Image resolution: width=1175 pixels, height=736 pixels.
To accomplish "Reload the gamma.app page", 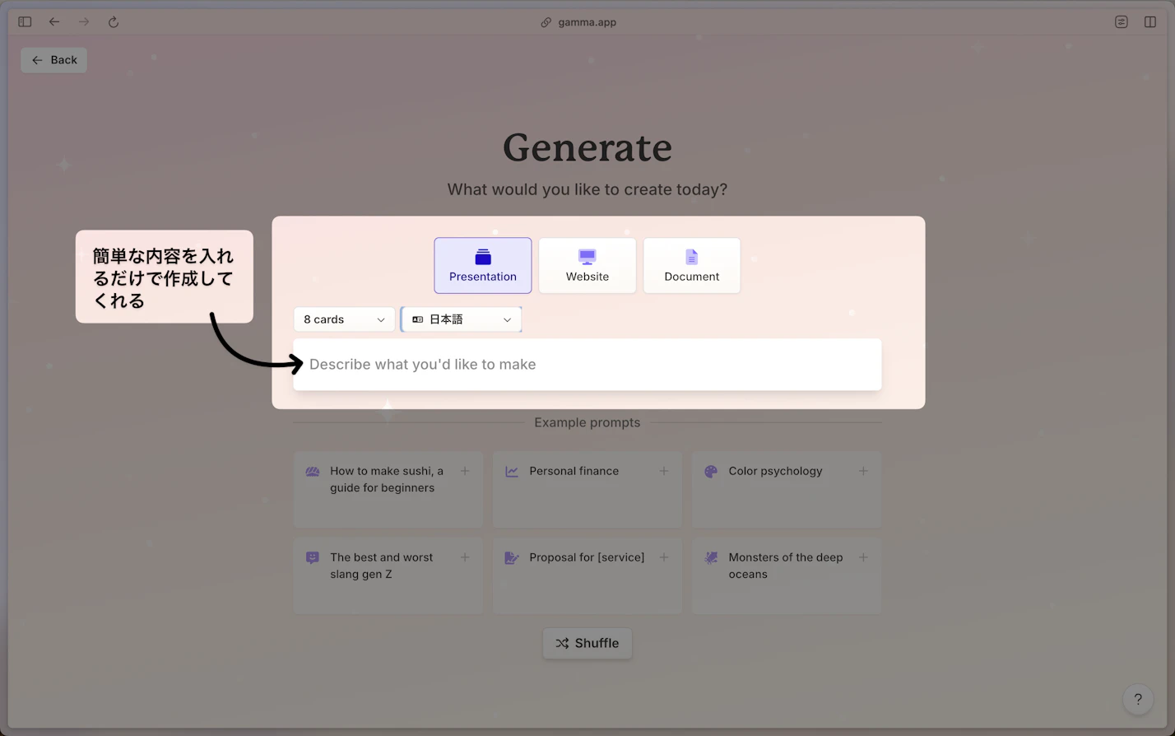I will (x=114, y=22).
